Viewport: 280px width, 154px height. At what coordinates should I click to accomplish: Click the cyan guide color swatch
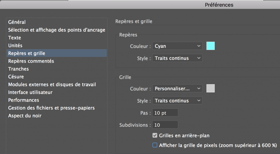pyautogui.click(x=210, y=46)
